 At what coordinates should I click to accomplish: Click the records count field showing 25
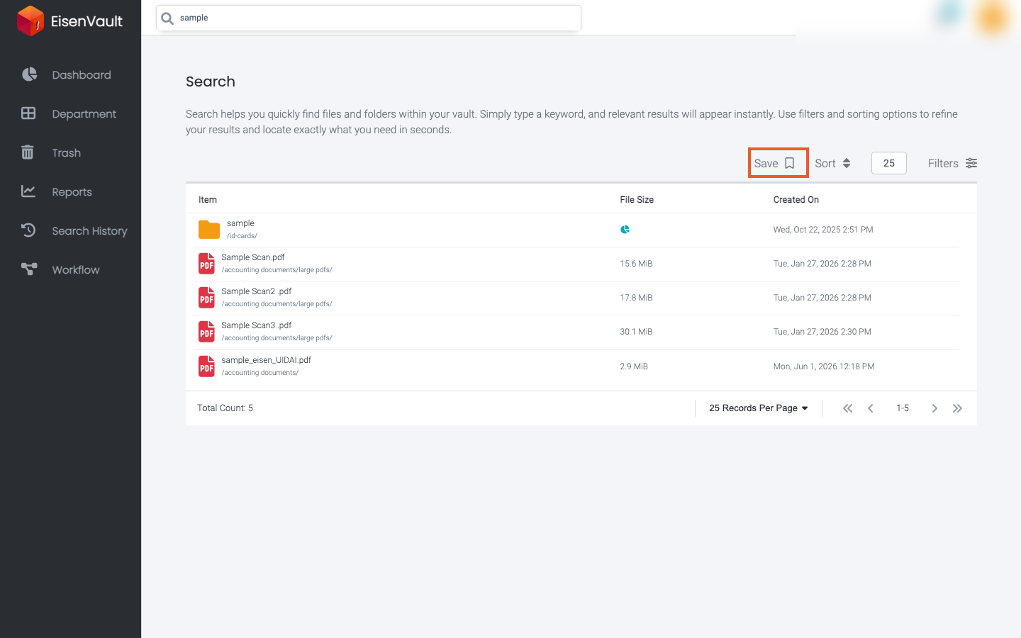pyautogui.click(x=889, y=163)
